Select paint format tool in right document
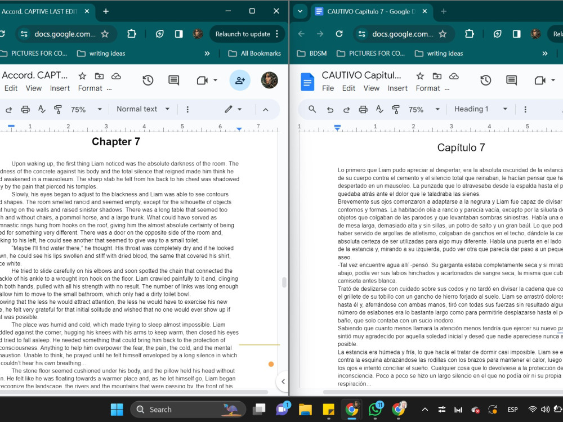This screenshot has width=563, height=422. coord(396,110)
